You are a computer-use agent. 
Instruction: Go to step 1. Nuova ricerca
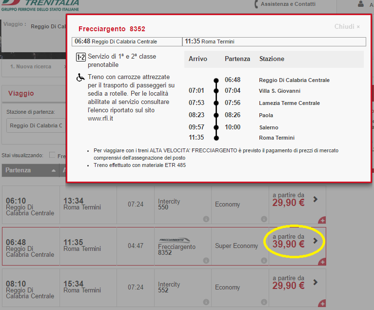tap(31, 66)
